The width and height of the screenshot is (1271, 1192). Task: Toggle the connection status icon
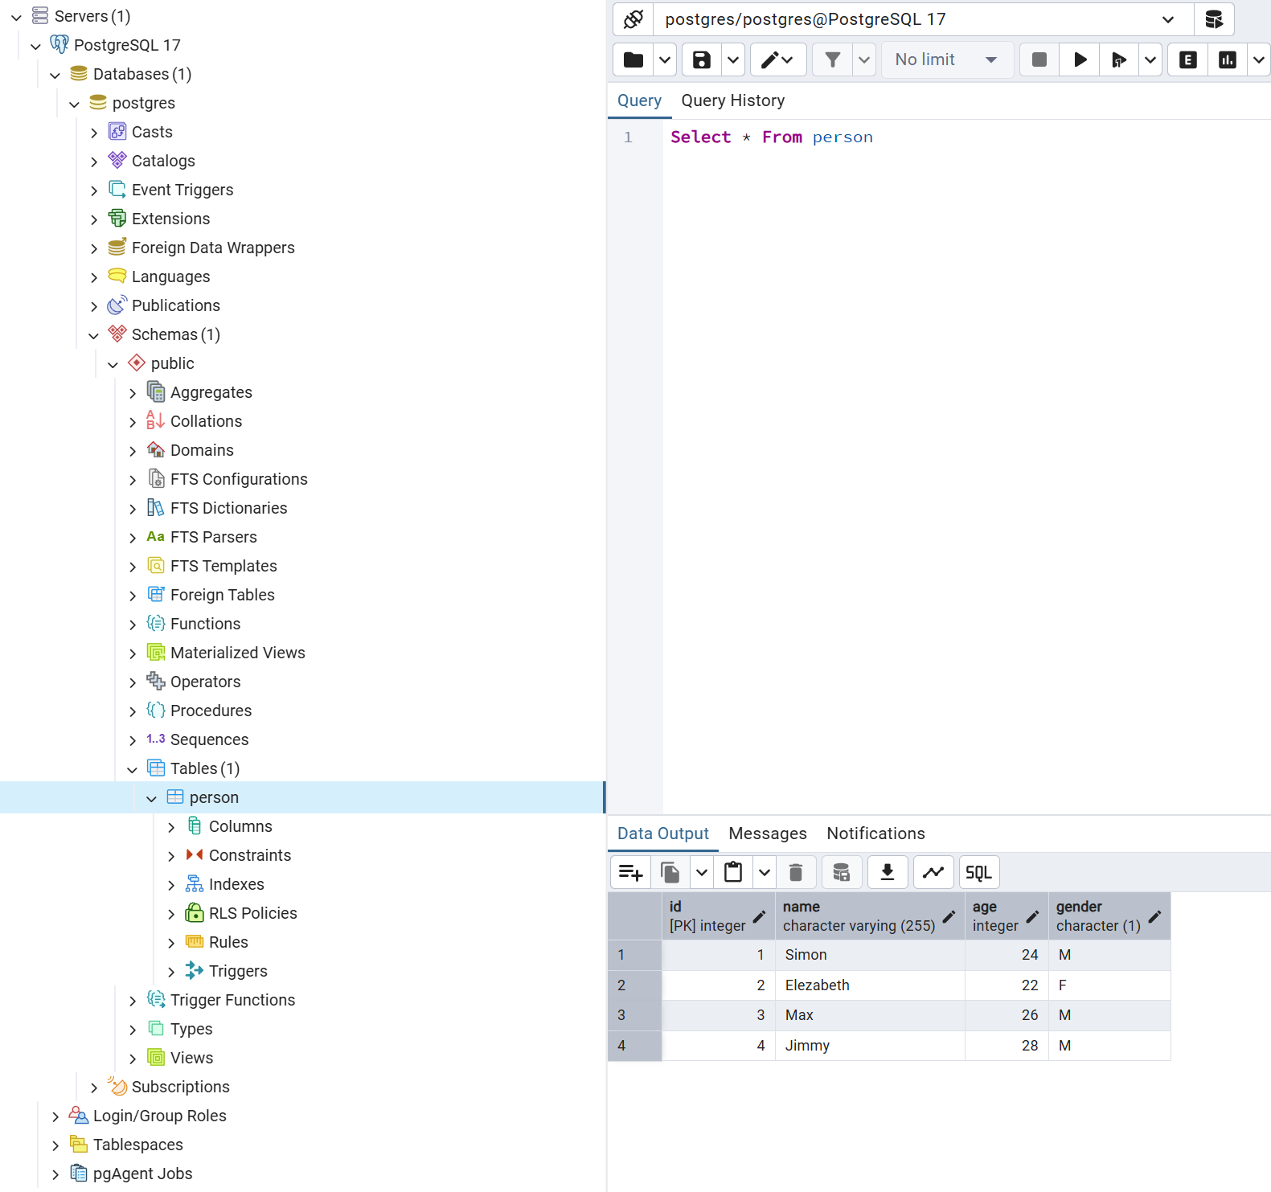point(633,19)
